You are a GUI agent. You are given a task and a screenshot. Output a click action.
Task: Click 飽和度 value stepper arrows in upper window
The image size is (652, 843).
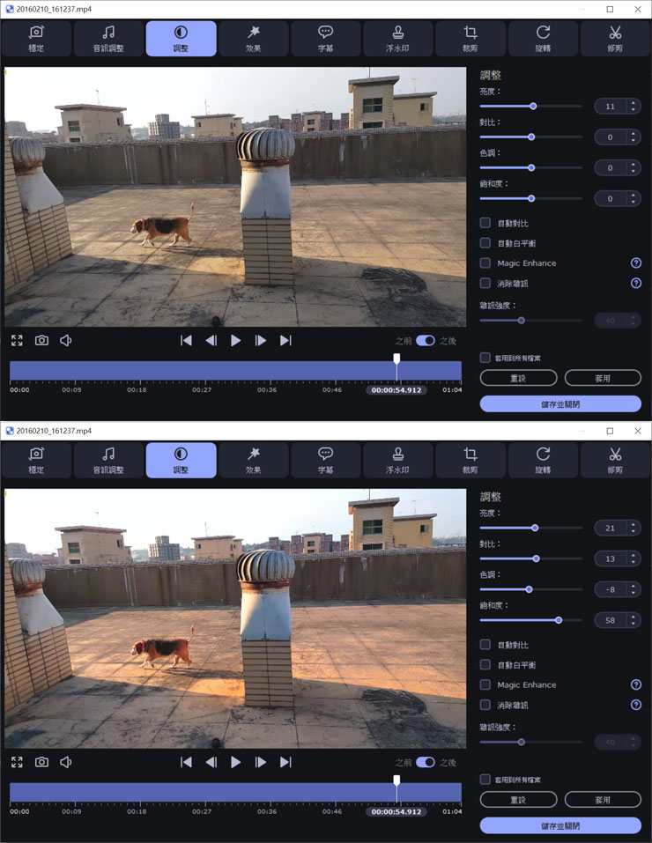tap(633, 198)
